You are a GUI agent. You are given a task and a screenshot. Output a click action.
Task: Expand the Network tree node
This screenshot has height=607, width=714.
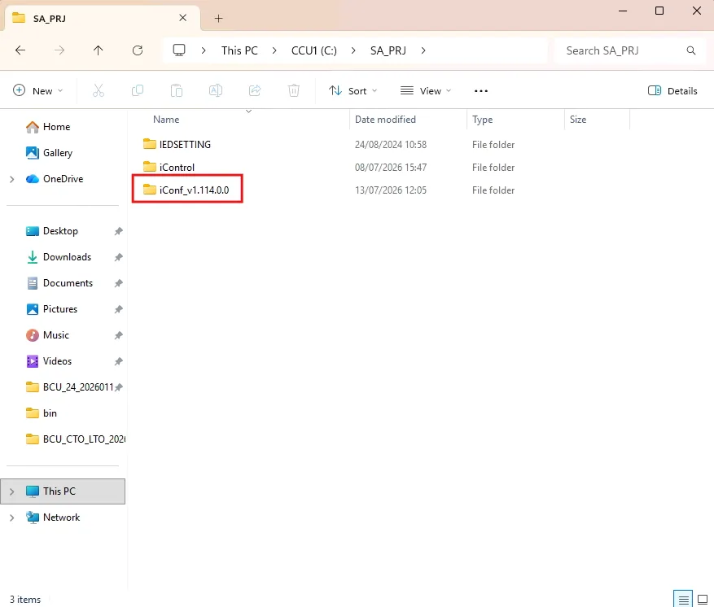12,517
